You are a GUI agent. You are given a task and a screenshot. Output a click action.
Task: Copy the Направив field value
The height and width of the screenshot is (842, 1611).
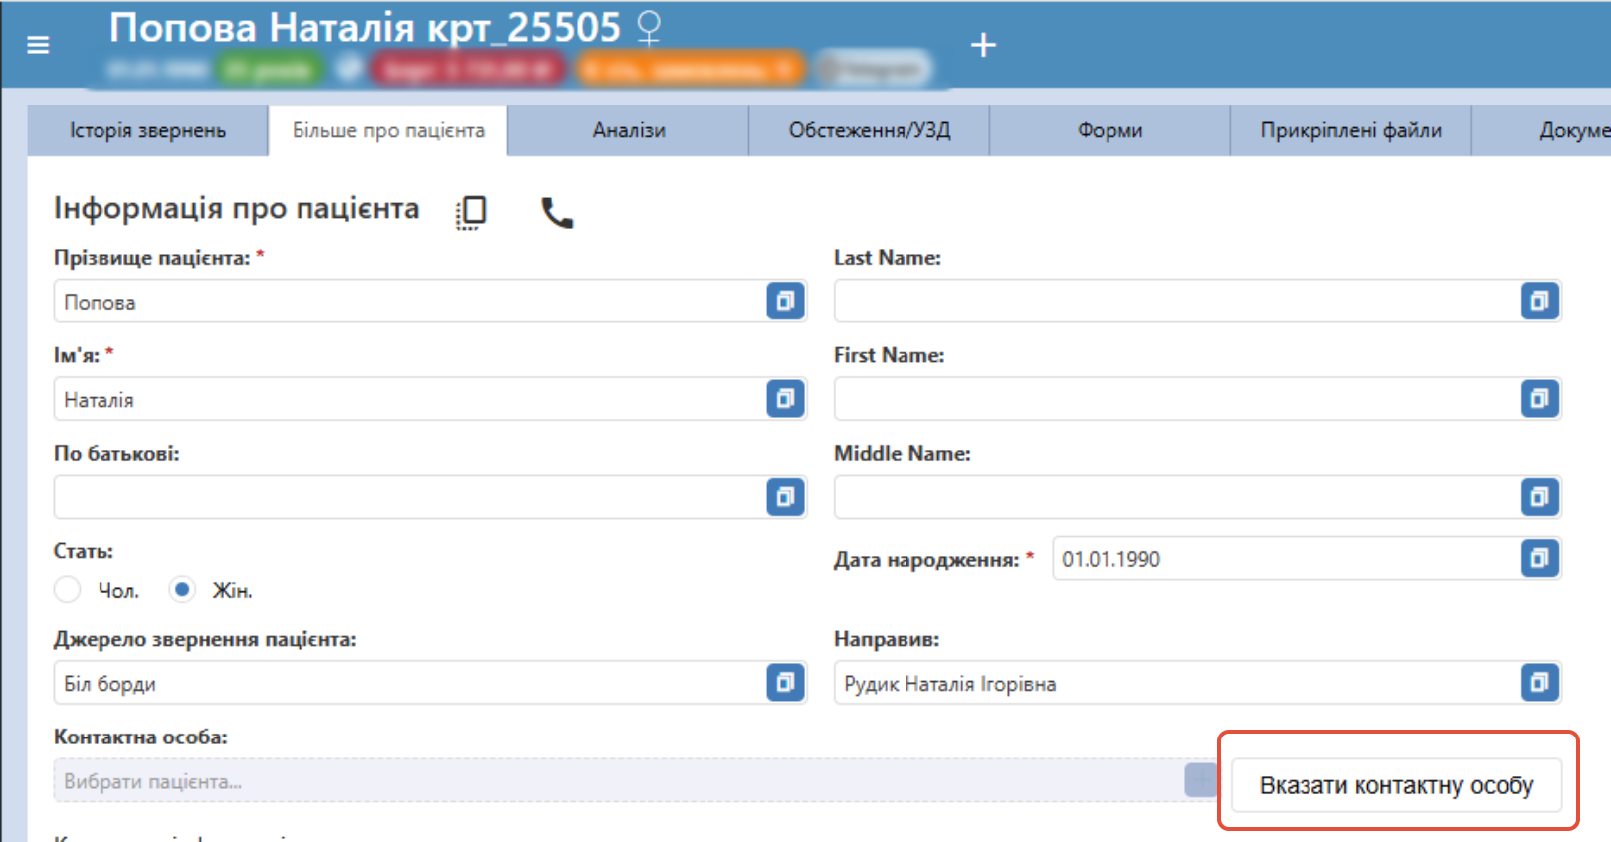(1539, 683)
